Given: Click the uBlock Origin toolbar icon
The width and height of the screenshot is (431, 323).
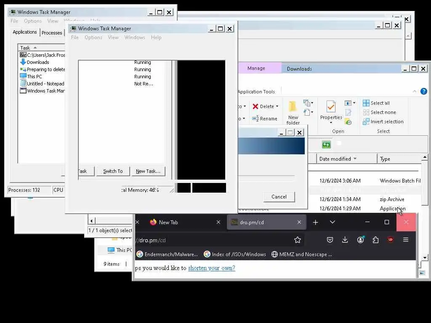Looking at the screenshot, I should click(390, 240).
